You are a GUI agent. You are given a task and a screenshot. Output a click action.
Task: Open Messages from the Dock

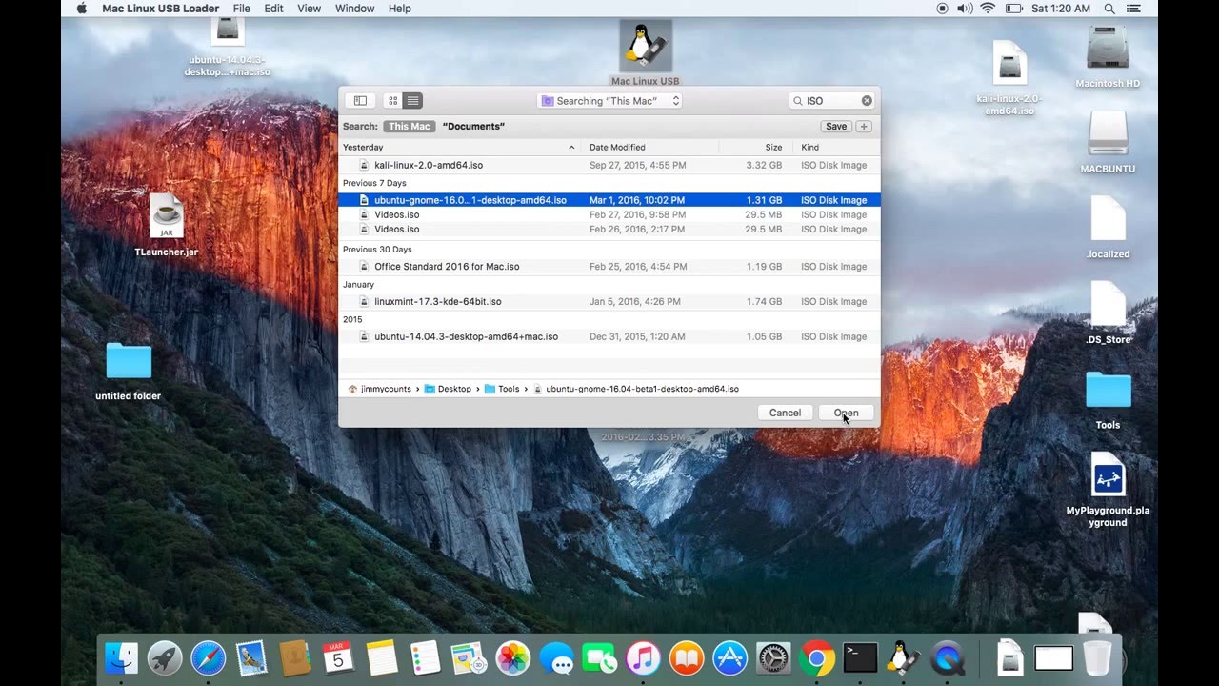tap(556, 658)
